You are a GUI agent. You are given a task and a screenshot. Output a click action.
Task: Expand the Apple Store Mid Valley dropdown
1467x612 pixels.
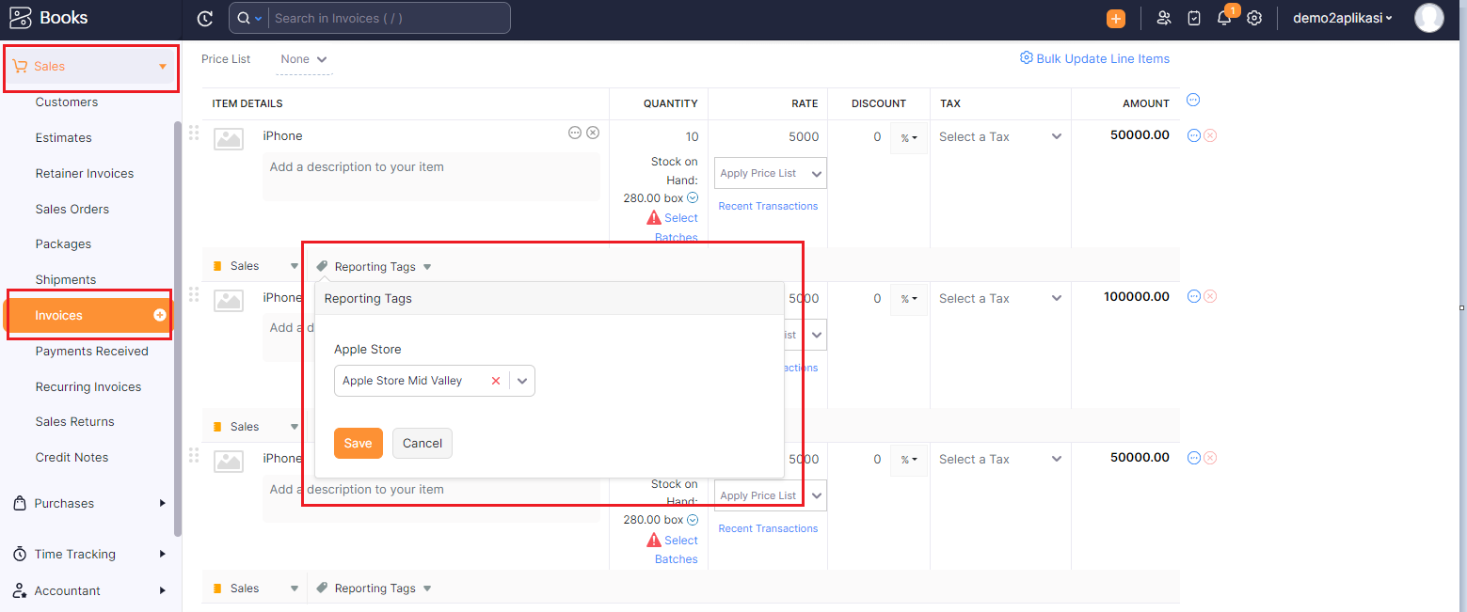(x=523, y=381)
